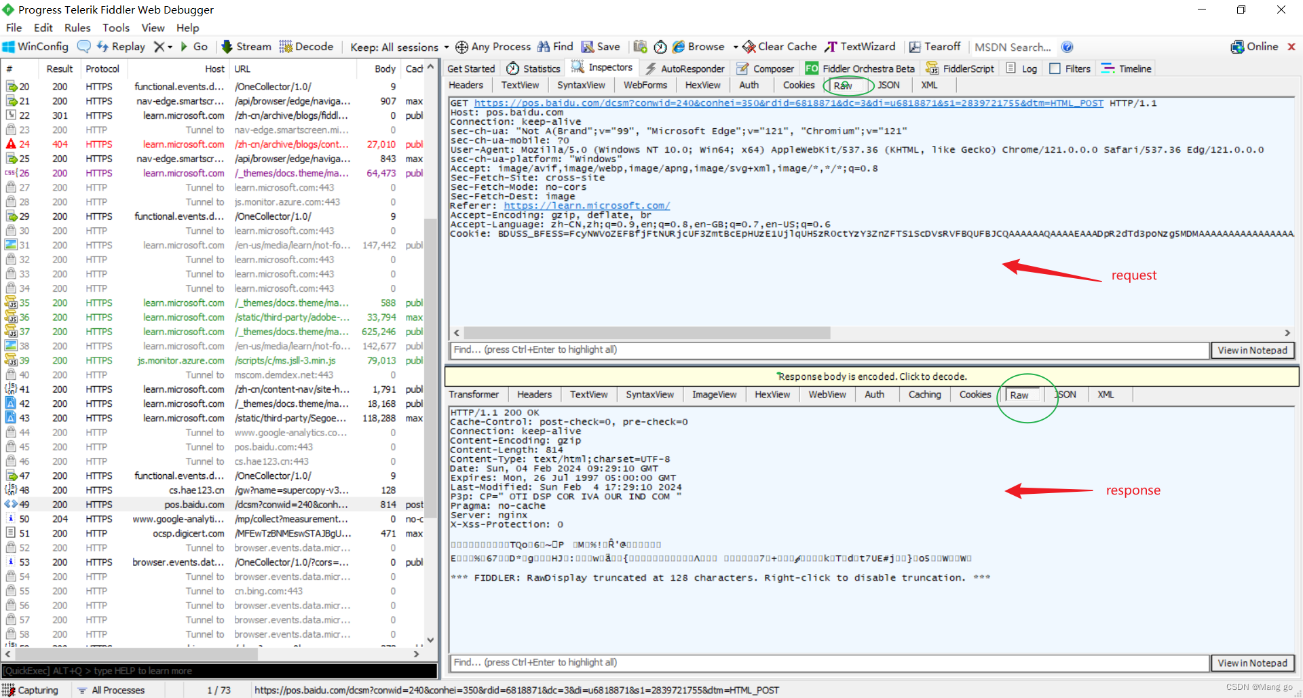Click the Go resume button
Screen dimensions: 1303x698
(194, 47)
